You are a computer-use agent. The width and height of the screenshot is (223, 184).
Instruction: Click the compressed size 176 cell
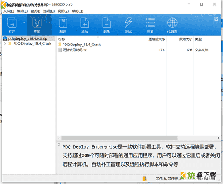162,50
